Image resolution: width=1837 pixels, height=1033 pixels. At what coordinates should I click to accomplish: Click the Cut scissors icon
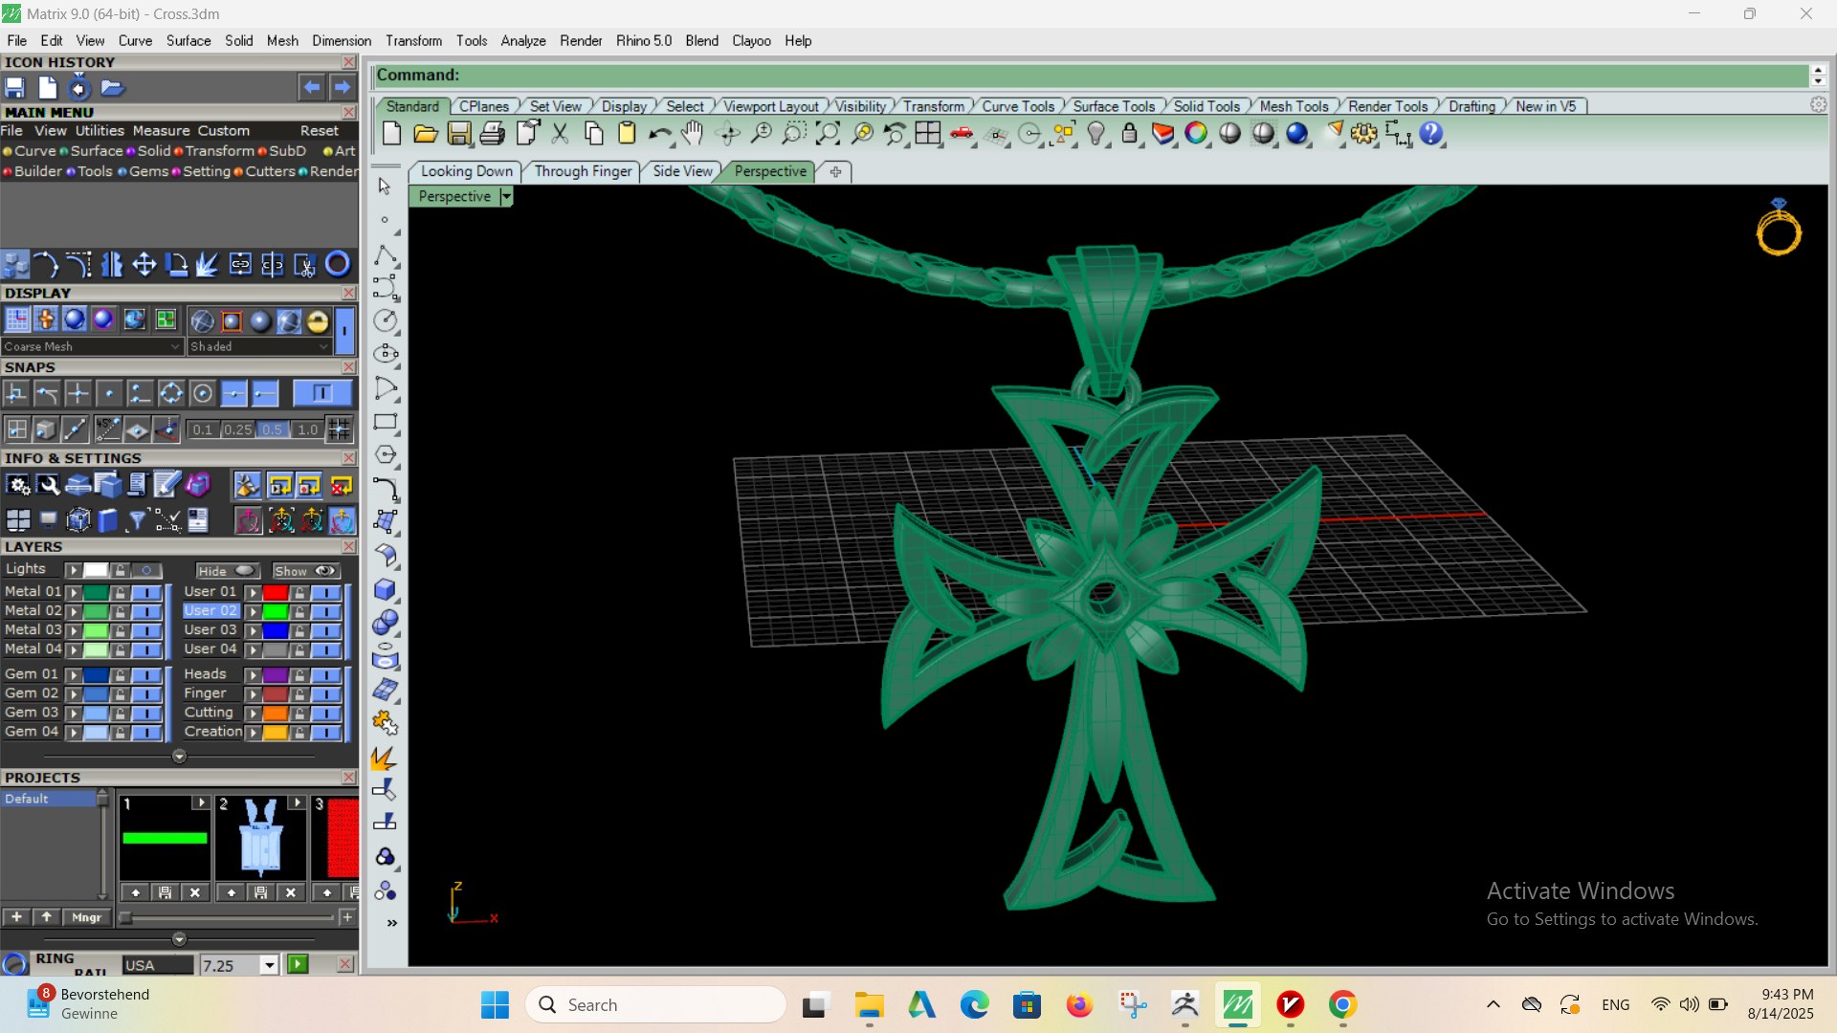pyautogui.click(x=560, y=134)
